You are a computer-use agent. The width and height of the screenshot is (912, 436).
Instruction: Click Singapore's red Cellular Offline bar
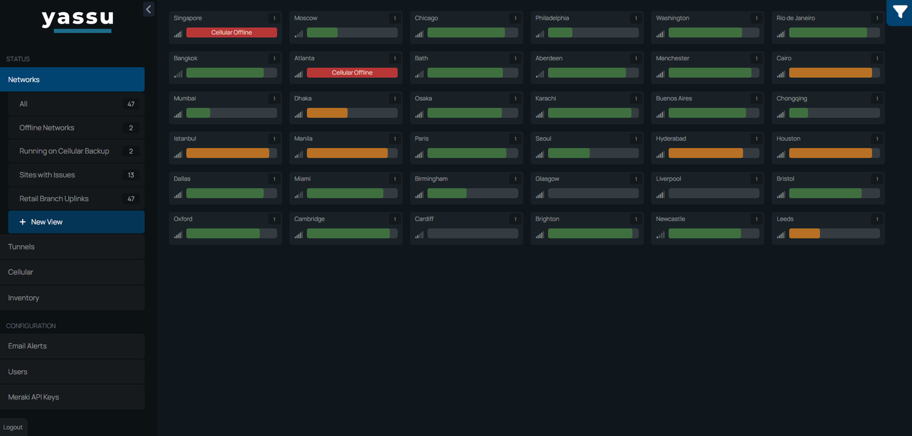click(x=231, y=33)
